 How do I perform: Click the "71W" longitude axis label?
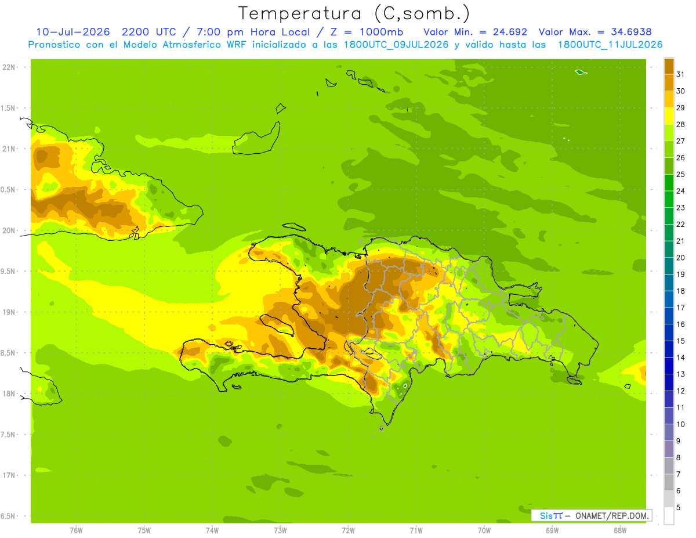[x=416, y=530]
